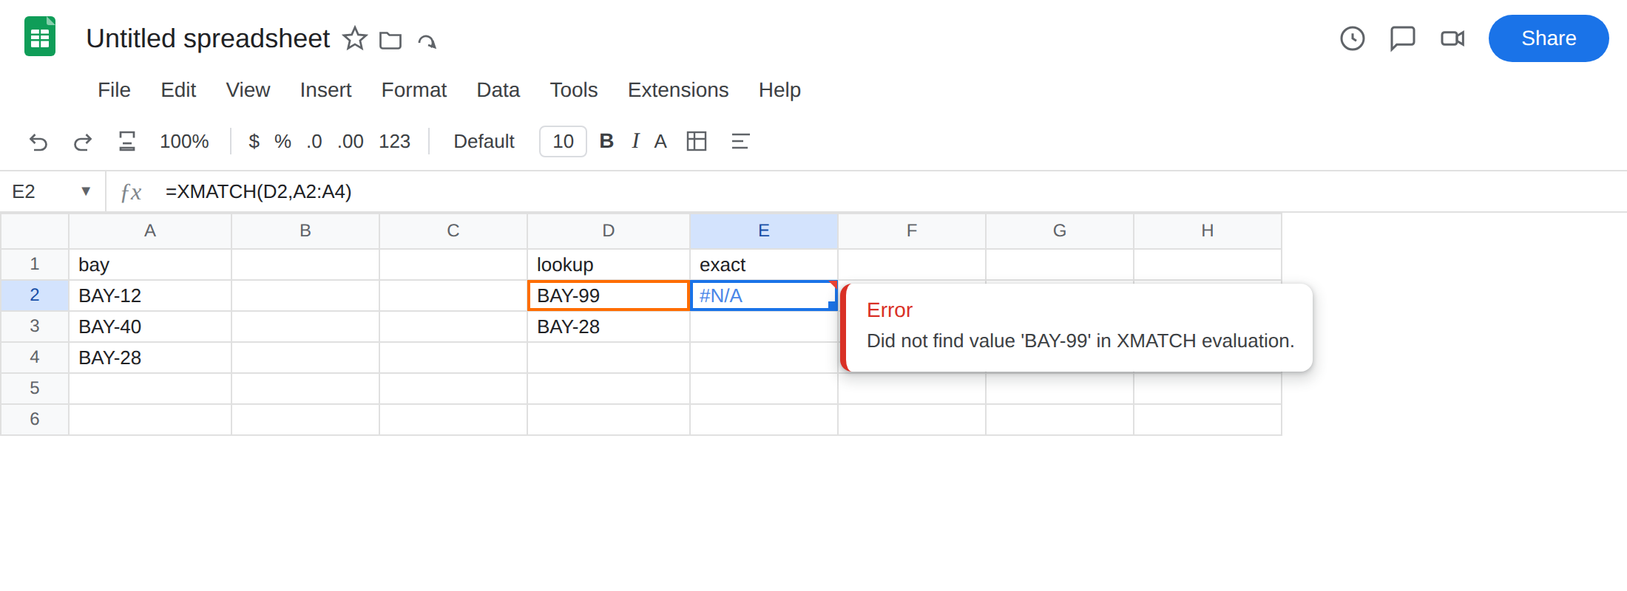Open the Edit menu

point(178,90)
